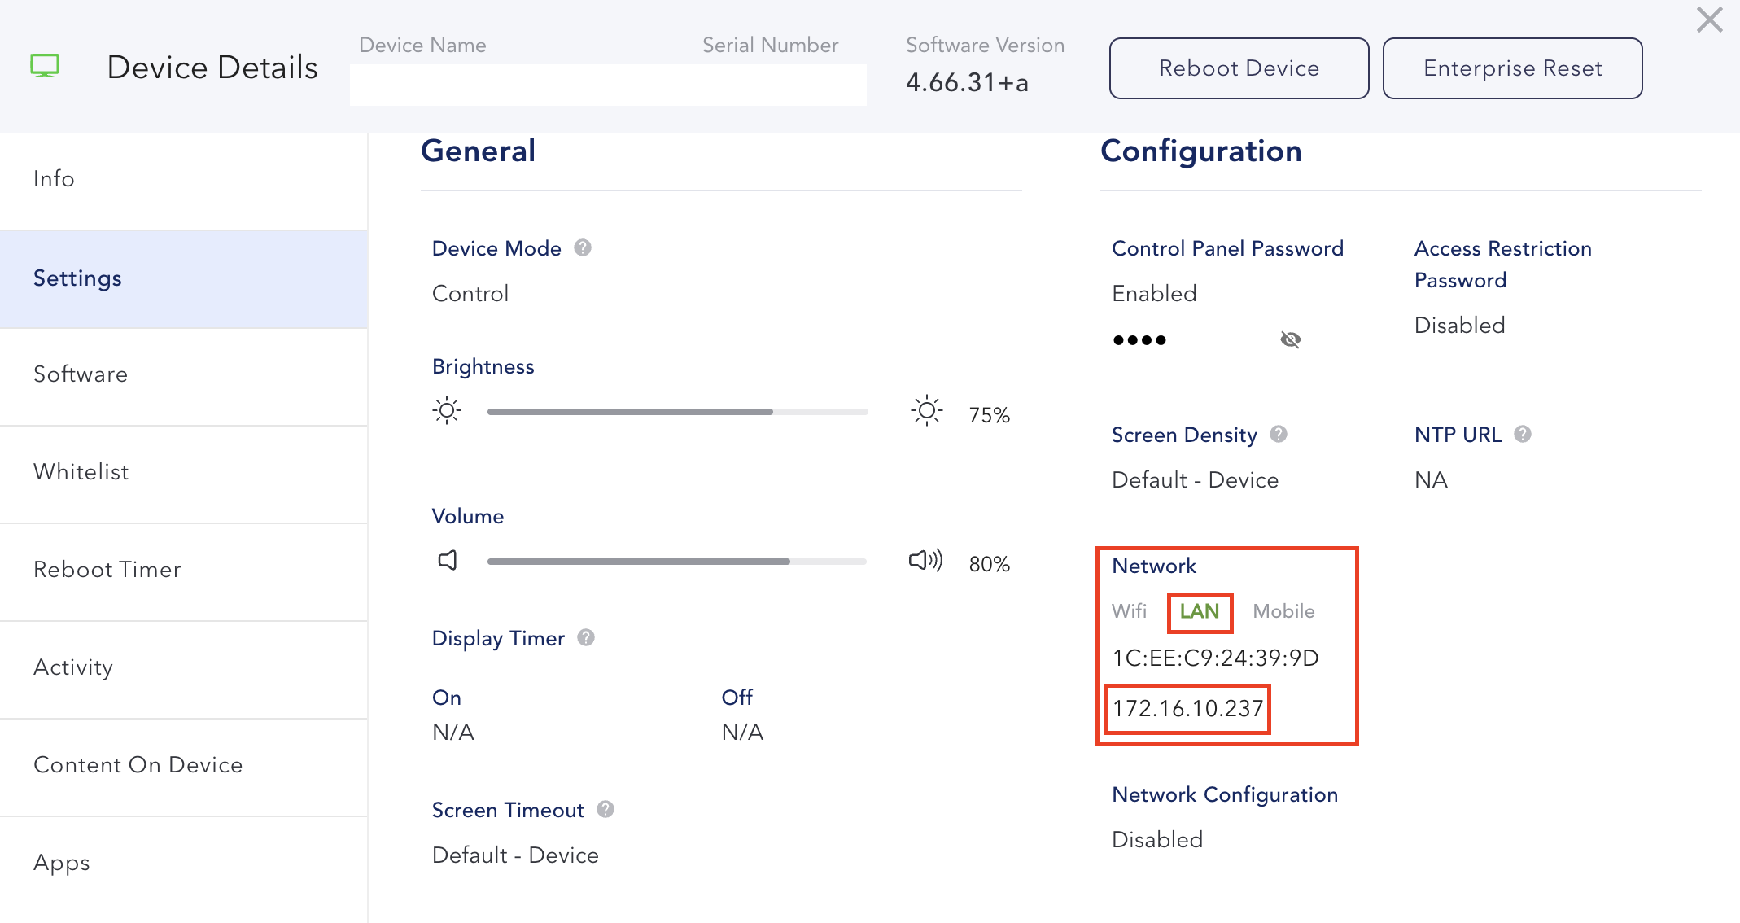Toggle the control panel password visibility

[1291, 339]
